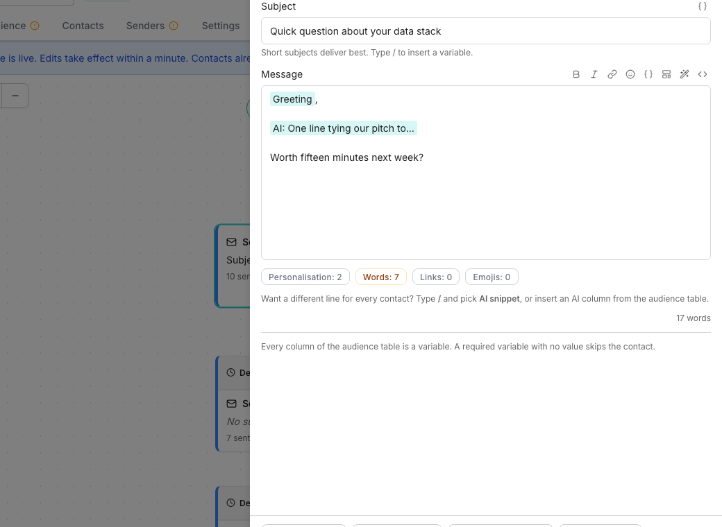722x527 pixels.
Task: Click warning icon beside Senders tab
Action: coord(174,26)
